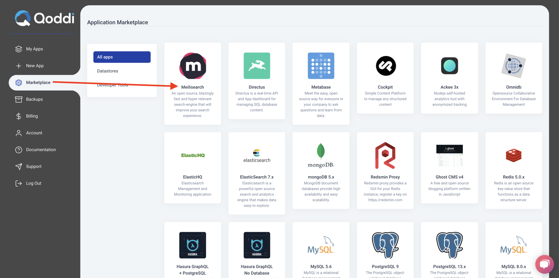
Task: Open the Documentation page
Action: pos(41,150)
